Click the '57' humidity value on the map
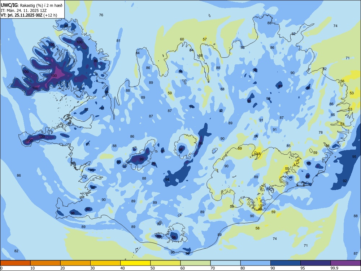Viewport: 361px width, 271px height. coord(205,39)
